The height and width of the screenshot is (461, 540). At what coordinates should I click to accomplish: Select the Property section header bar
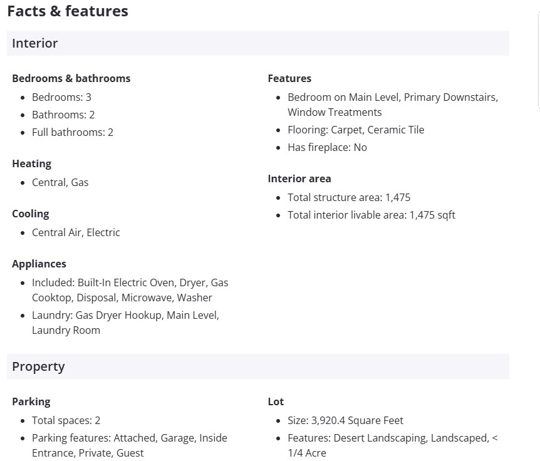coord(257,366)
